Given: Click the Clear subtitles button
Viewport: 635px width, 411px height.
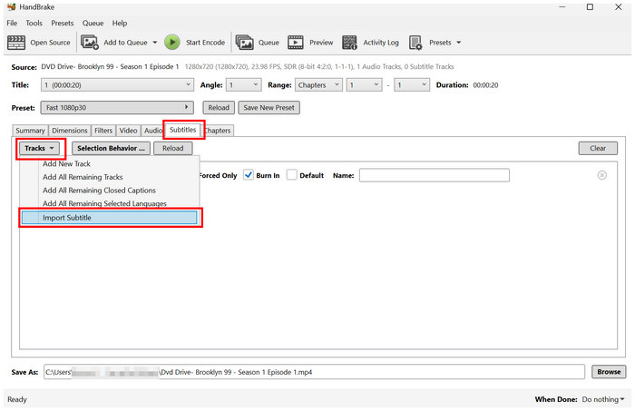Looking at the screenshot, I should coord(598,148).
